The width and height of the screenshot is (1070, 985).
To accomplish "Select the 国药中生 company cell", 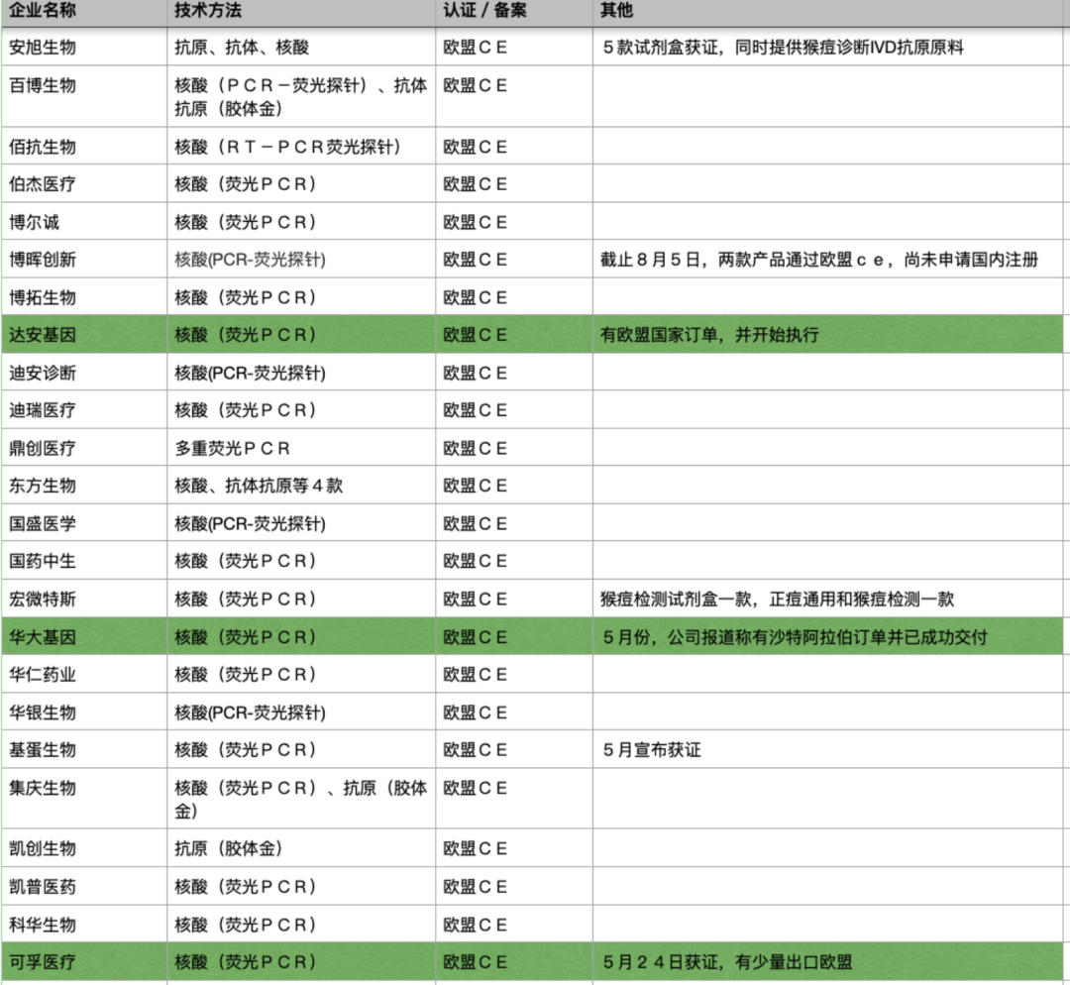I will [x=84, y=561].
